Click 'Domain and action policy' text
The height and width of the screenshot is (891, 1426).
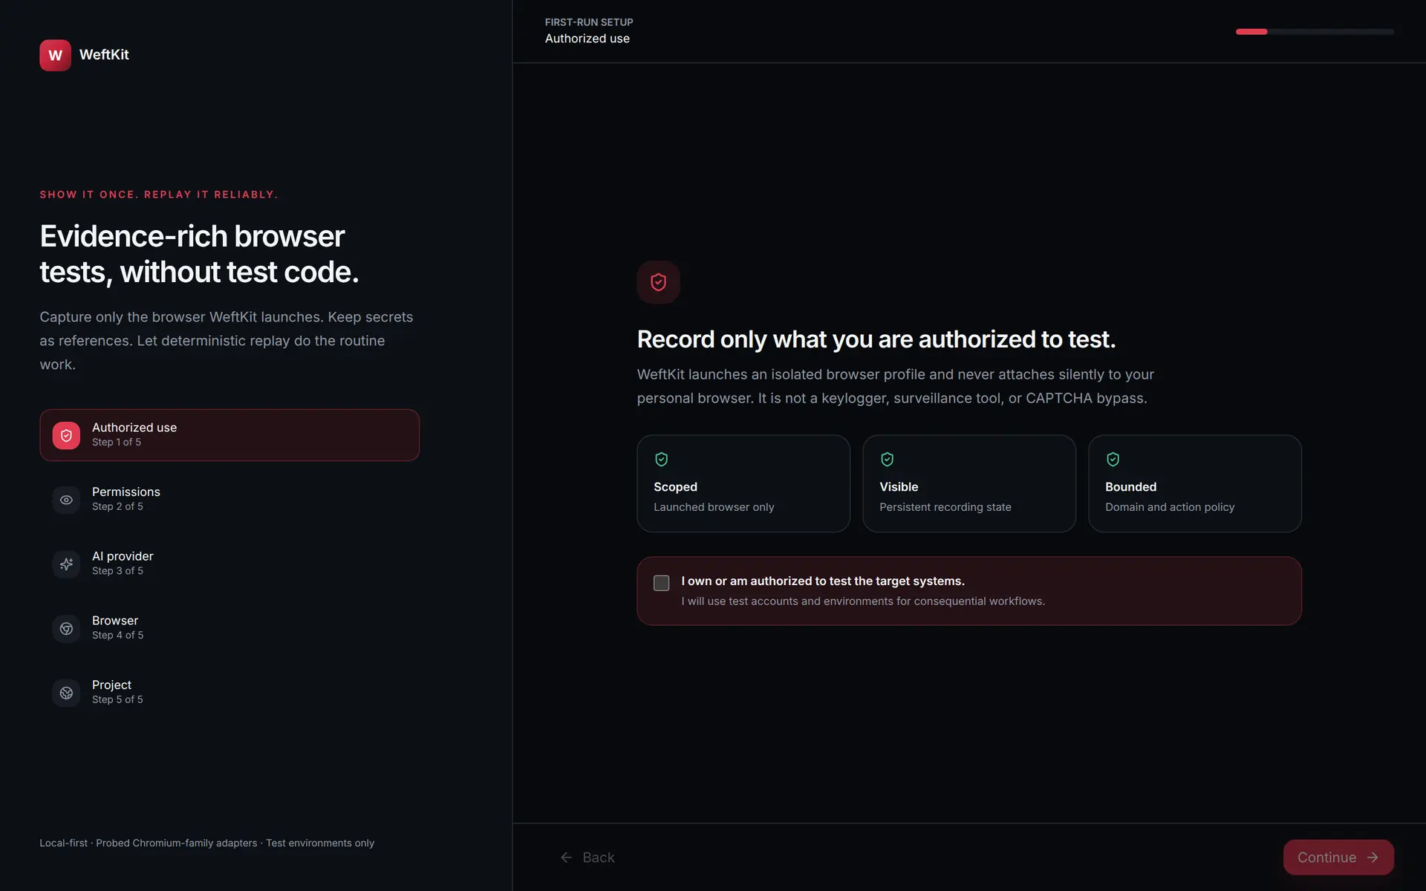(1170, 507)
